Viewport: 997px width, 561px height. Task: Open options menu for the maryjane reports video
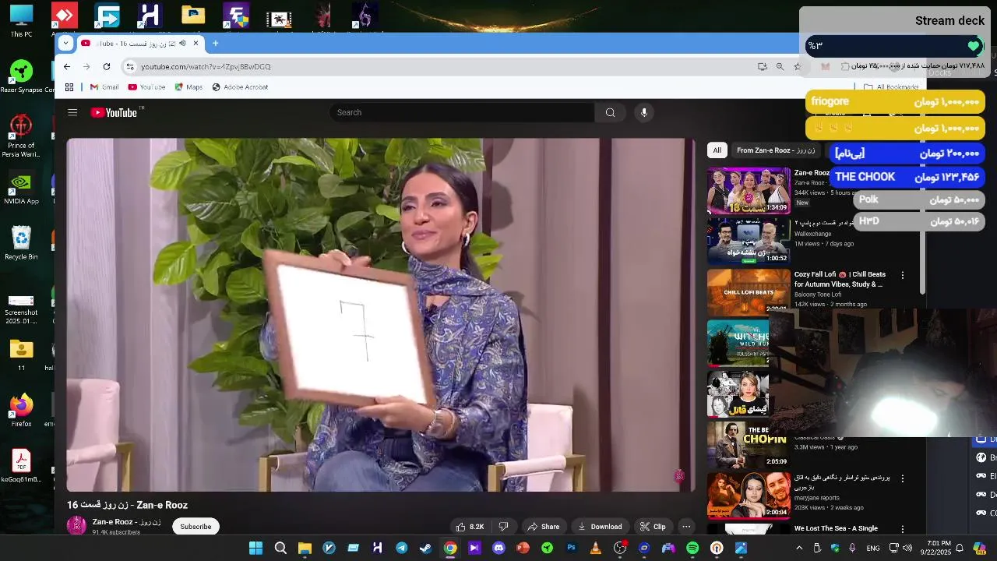903,478
